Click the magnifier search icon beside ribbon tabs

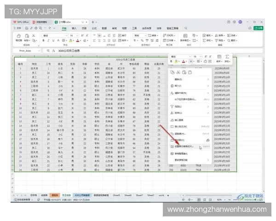point(186,28)
